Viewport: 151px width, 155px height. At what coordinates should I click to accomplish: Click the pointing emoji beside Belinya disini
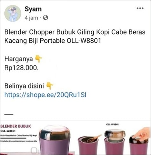pos(50,86)
